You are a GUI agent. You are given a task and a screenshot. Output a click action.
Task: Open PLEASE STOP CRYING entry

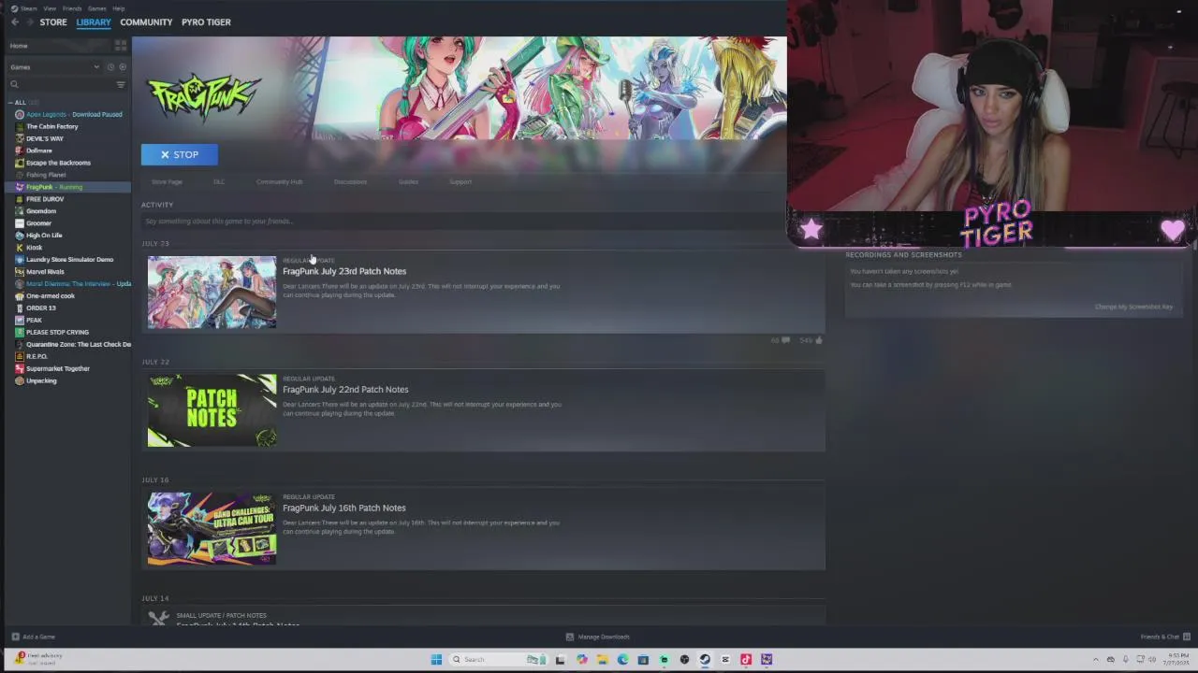click(57, 333)
